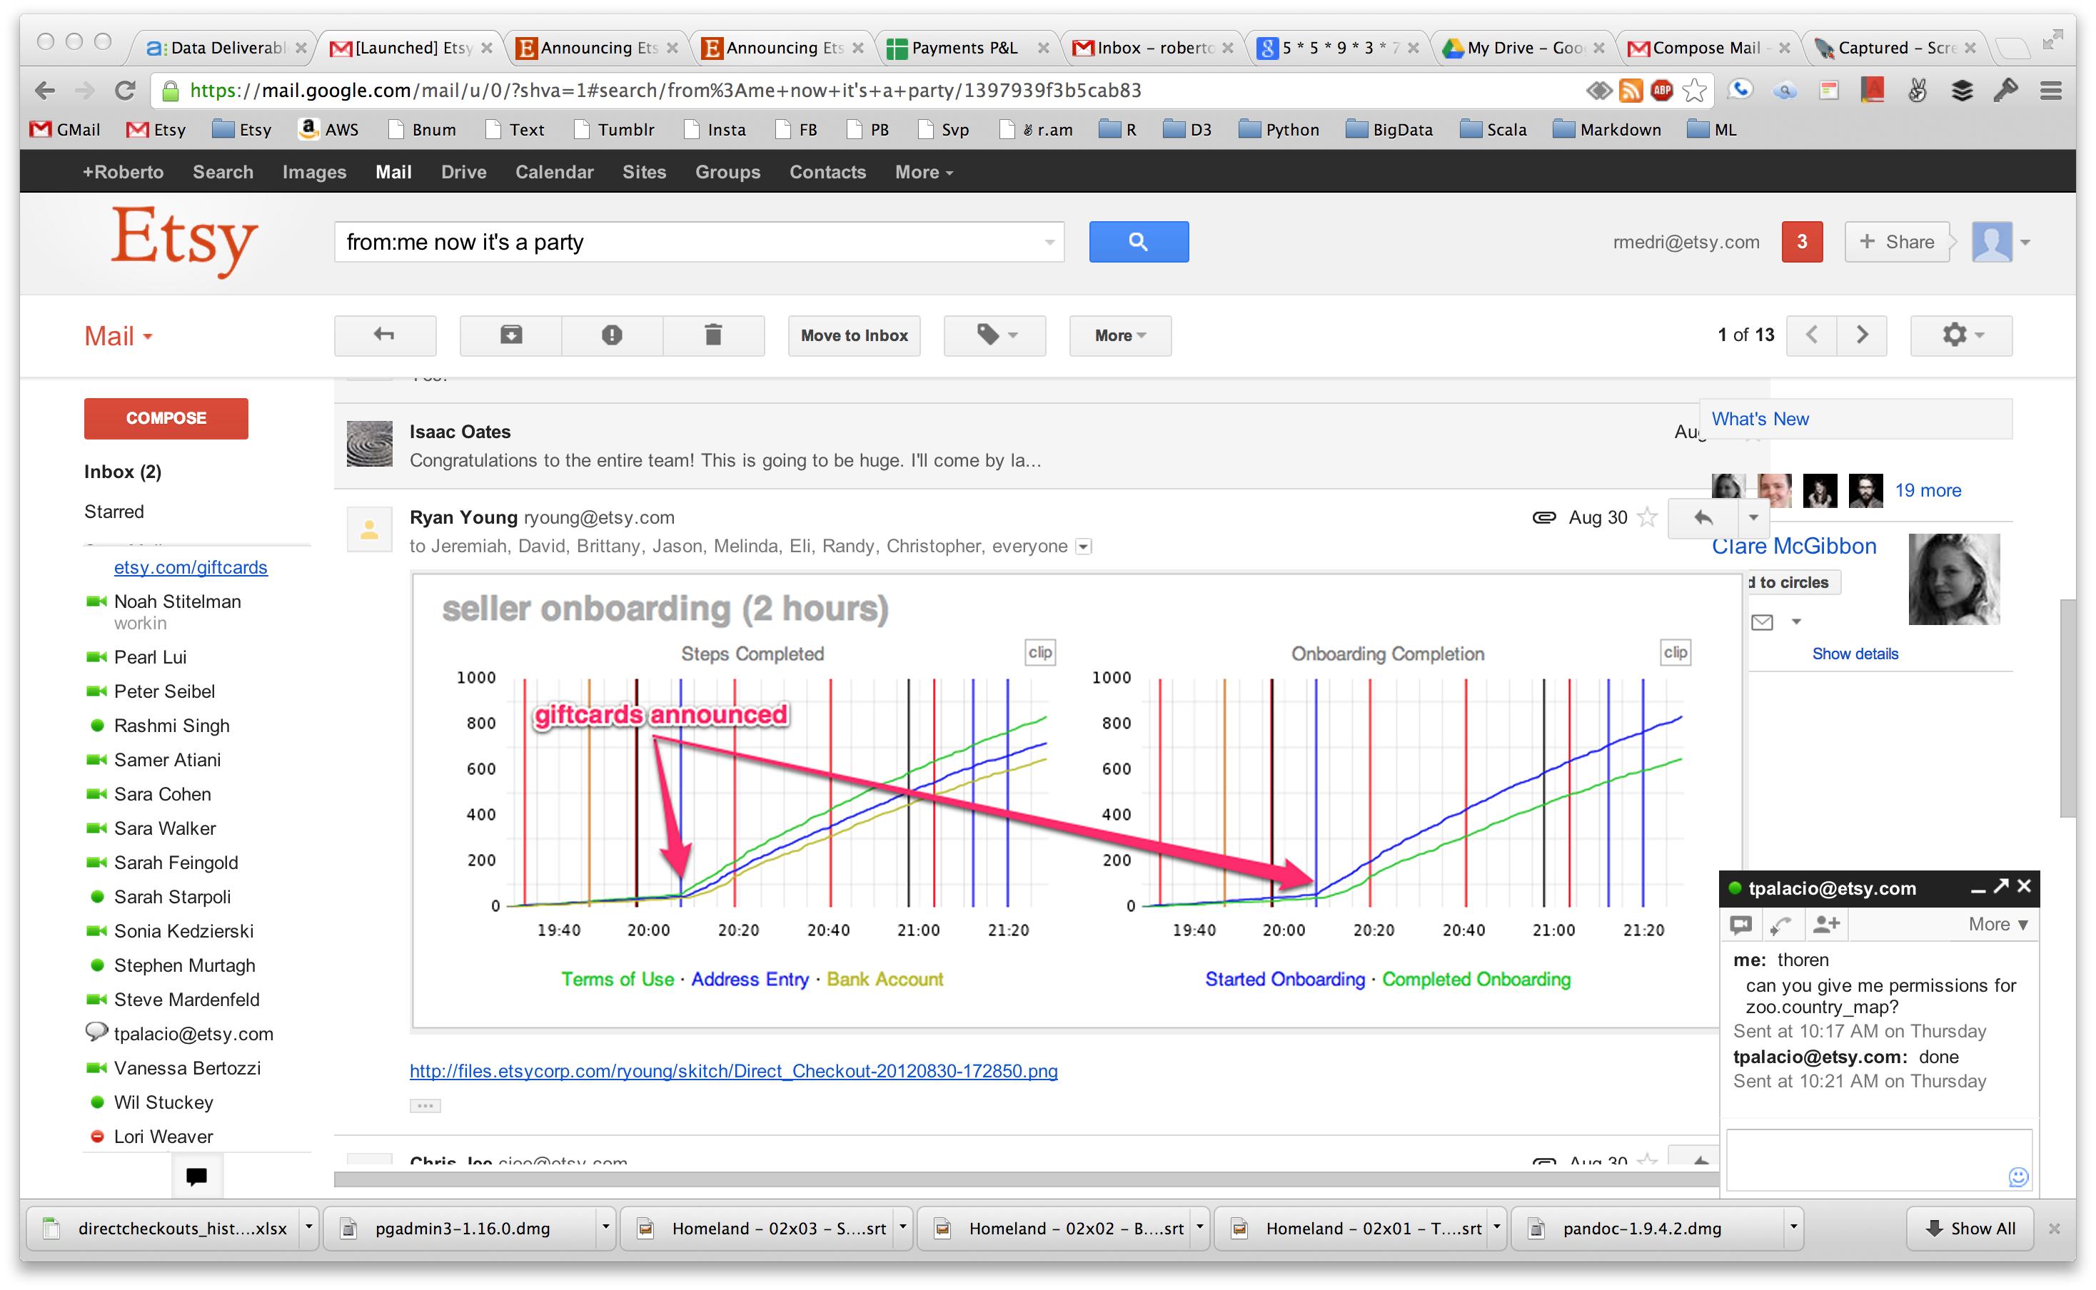Run the mail search magnifier button
2096x1290 pixels.
click(x=1139, y=243)
